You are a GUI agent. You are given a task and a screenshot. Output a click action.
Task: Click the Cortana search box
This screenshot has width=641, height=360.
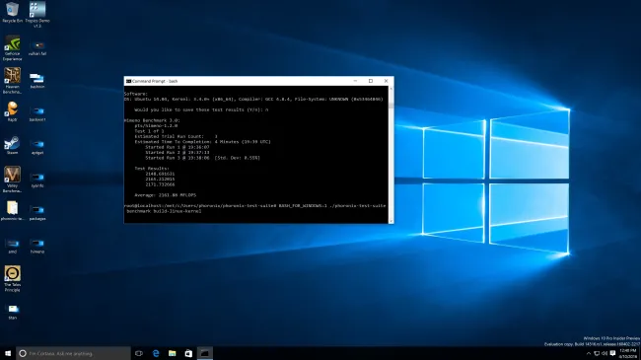(x=74, y=353)
